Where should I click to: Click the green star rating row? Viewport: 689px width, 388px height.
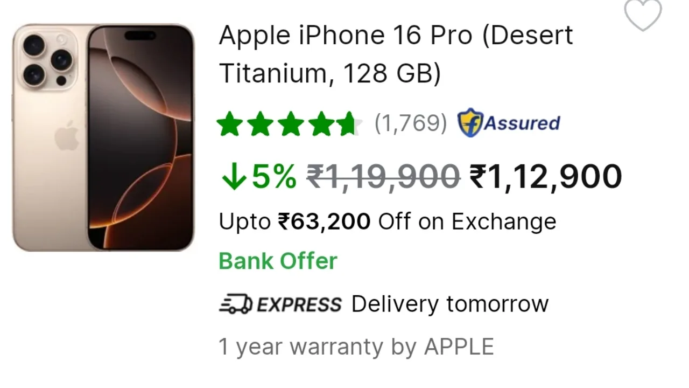pos(289,124)
